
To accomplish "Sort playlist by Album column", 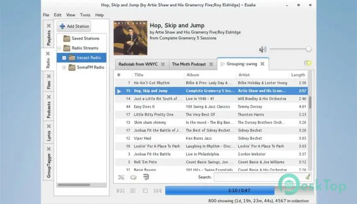I will tap(210, 75).
